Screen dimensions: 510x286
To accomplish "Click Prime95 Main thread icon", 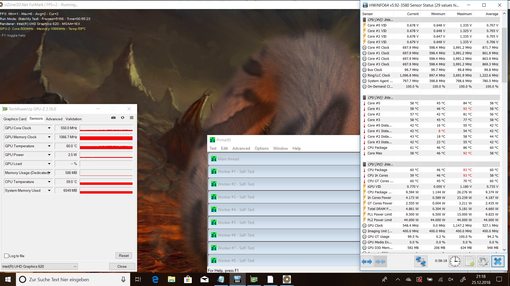I will (x=214, y=159).
